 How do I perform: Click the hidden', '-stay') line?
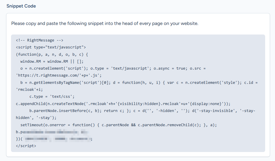pos(36,118)
